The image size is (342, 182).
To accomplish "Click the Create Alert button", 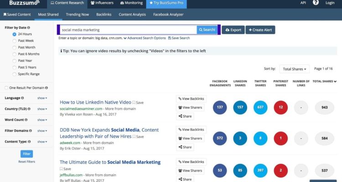I will click(260, 30).
